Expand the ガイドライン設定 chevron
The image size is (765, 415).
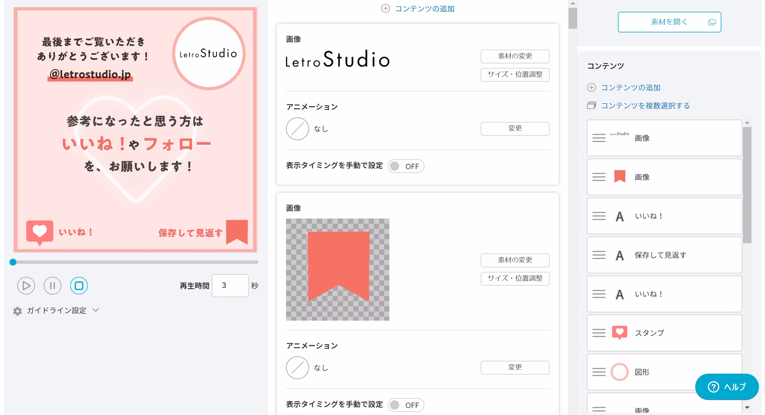pyautogui.click(x=96, y=310)
